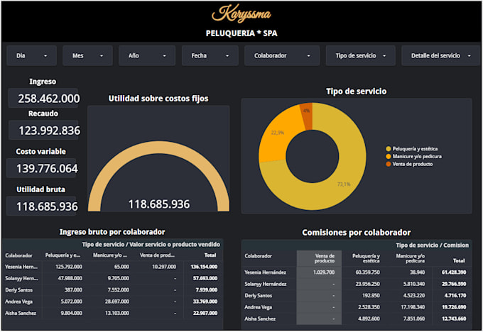This screenshot has width=483, height=332.
Task: Sort by Venta de prod... column header
Action: click(x=157, y=255)
